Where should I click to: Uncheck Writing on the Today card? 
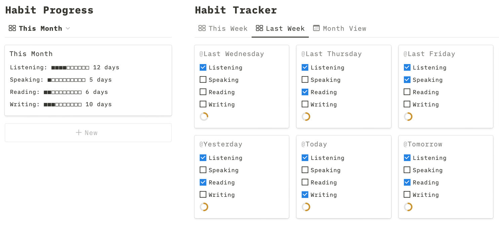[x=305, y=194]
